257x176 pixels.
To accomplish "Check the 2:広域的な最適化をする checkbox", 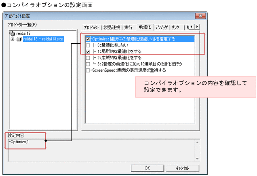I will 88,58.
